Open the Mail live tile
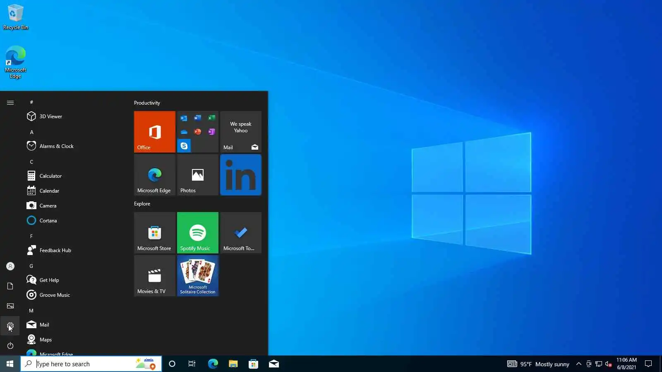The image size is (662, 372). point(241,132)
